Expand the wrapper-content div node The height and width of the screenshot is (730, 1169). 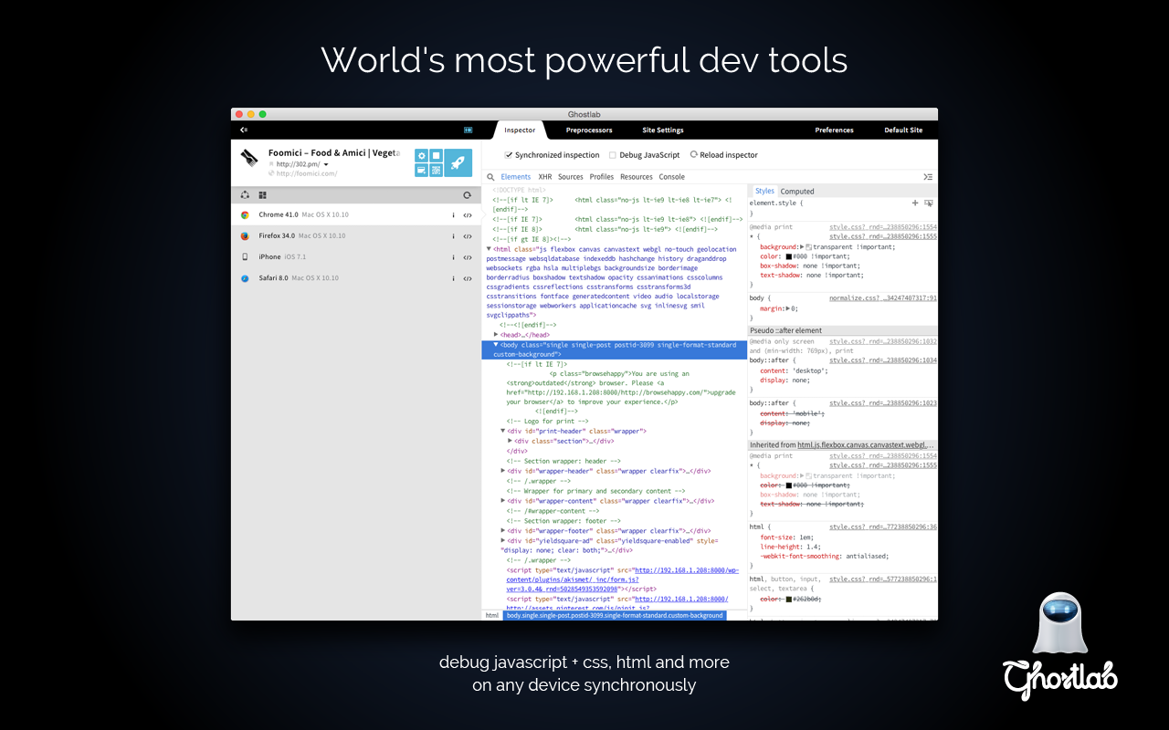click(503, 501)
